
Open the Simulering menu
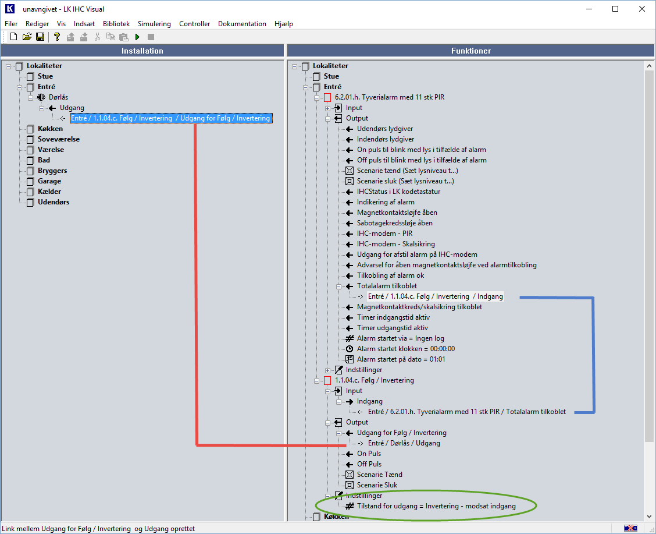[154, 24]
